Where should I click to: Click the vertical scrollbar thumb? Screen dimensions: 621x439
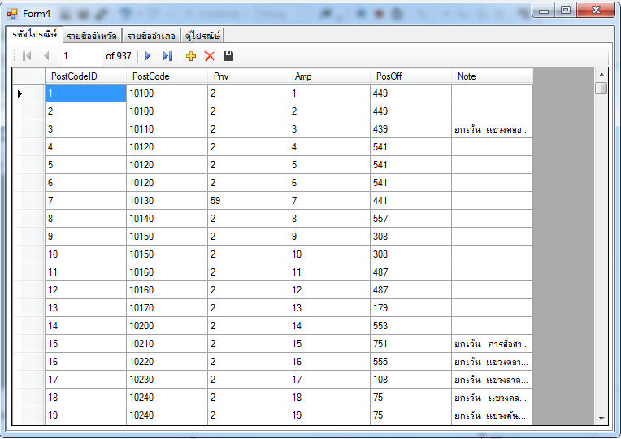click(601, 89)
